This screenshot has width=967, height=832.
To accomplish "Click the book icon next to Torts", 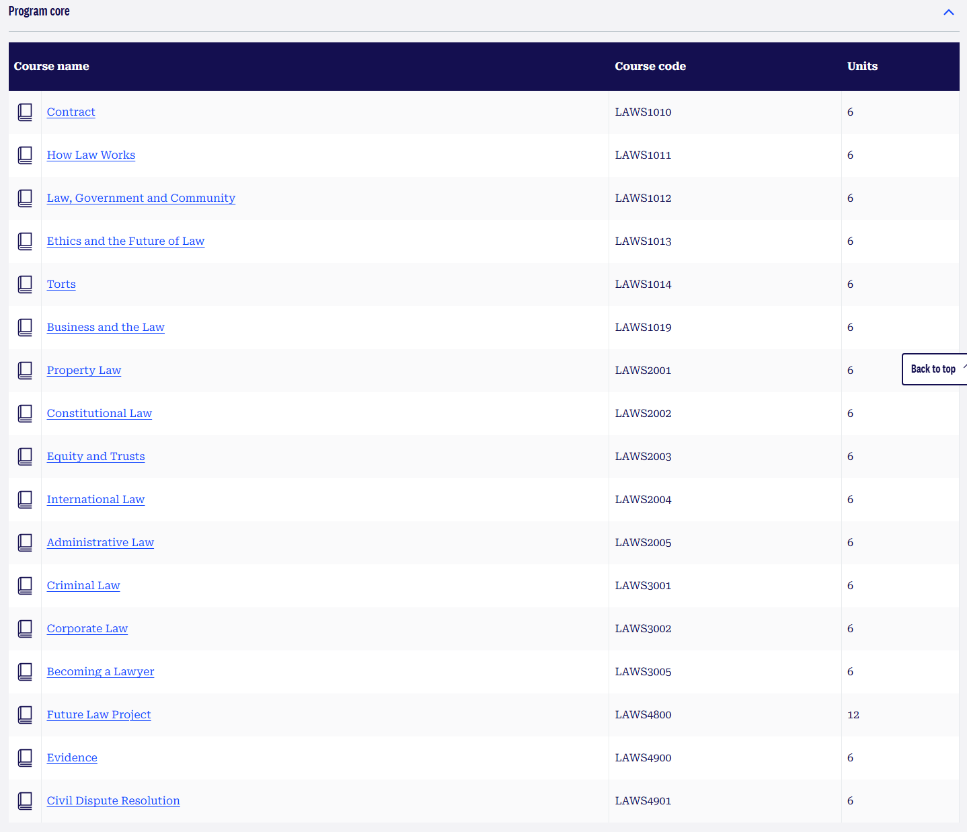I will [x=25, y=285].
